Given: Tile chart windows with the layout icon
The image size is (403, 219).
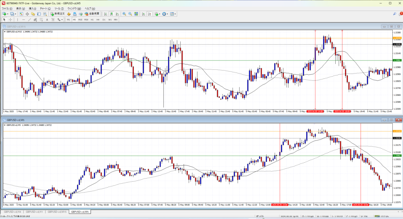Looking at the screenshot, I should coord(136,14).
